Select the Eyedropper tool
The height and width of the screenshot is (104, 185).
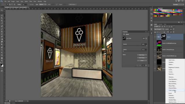point(2,23)
